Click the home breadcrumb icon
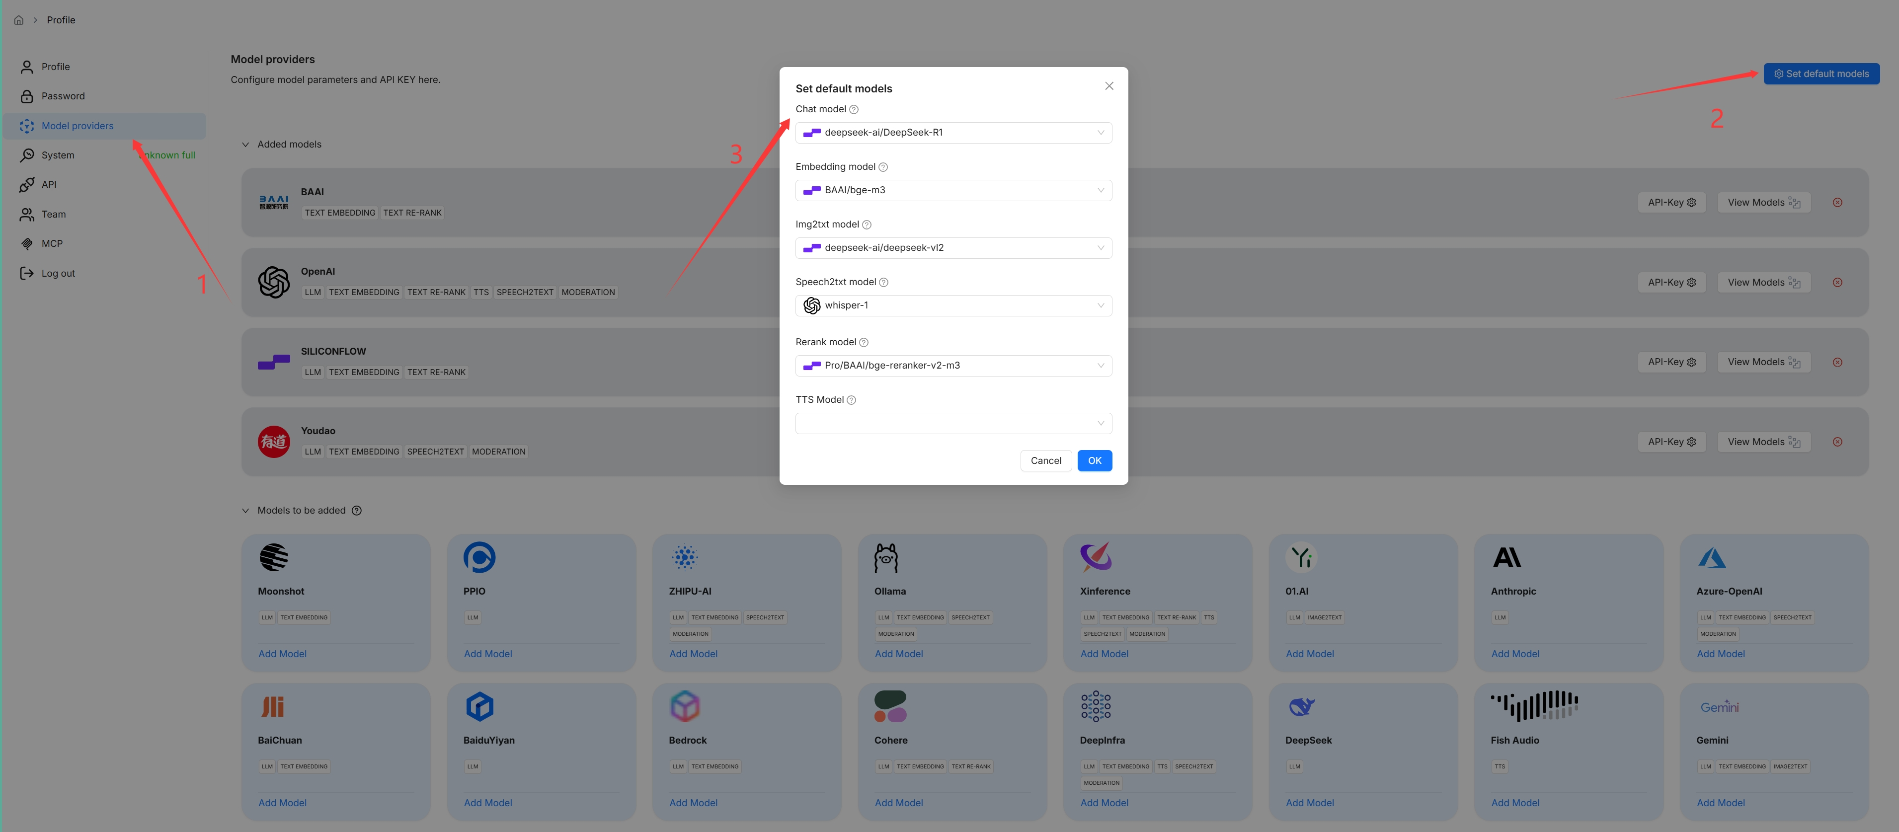1899x832 pixels. 19,21
